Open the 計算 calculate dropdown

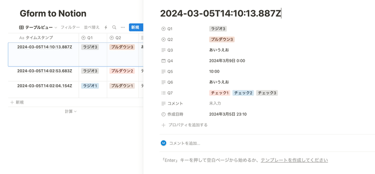(71, 111)
